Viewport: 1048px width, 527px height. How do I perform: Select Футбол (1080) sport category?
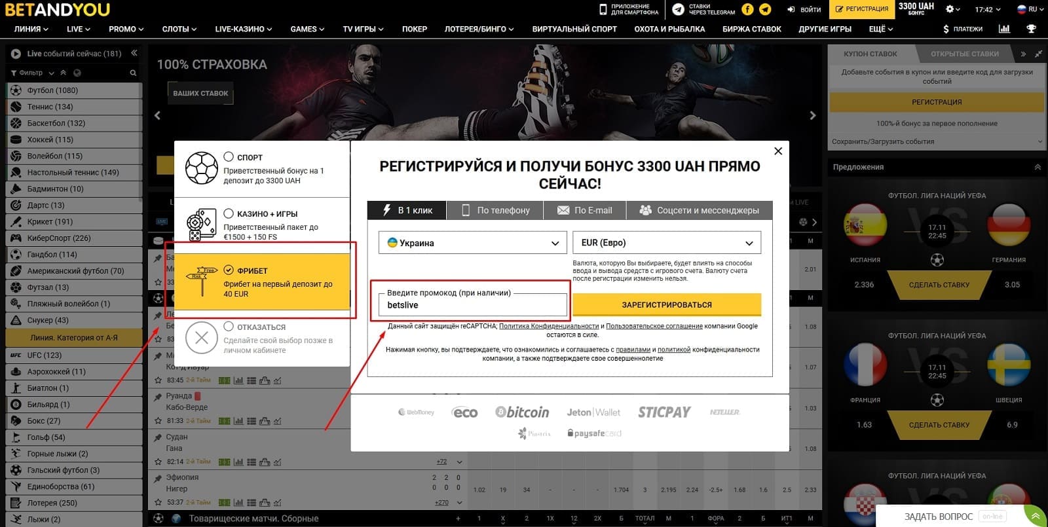tap(74, 90)
